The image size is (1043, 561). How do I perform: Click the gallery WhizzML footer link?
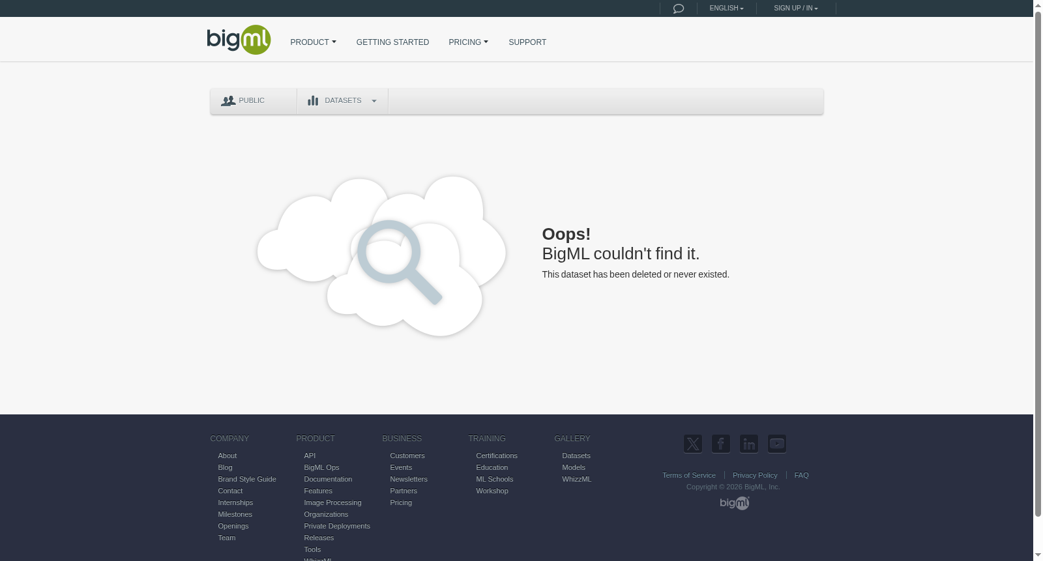pyautogui.click(x=577, y=480)
